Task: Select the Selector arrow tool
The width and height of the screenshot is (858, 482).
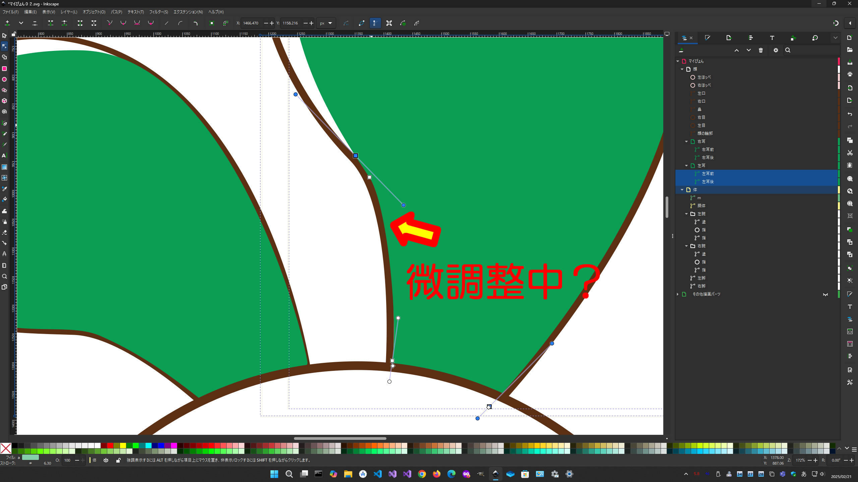Action: (4, 35)
